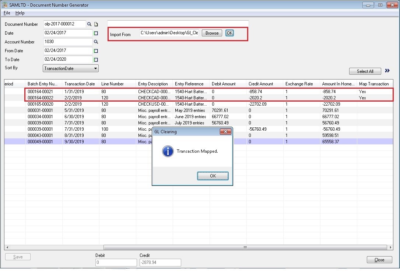Image resolution: width=400 pixels, height=272 pixels.
Task: Click the Select All button
Action: click(x=365, y=71)
